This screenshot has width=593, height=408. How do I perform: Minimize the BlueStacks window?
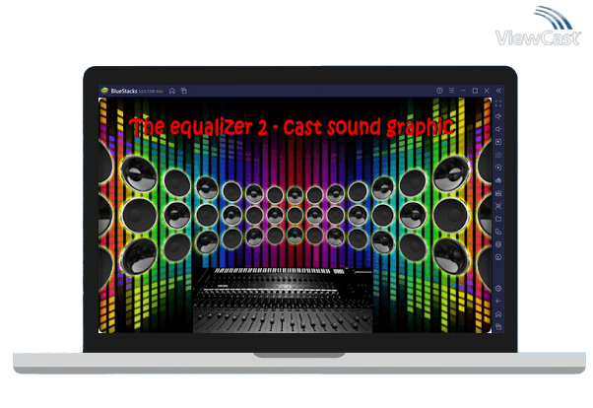pyautogui.click(x=463, y=91)
